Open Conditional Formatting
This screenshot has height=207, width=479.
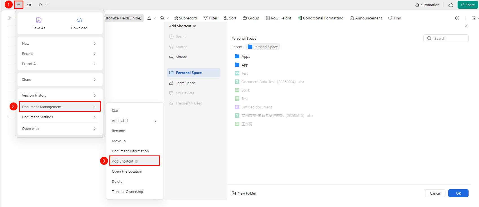(x=321, y=18)
